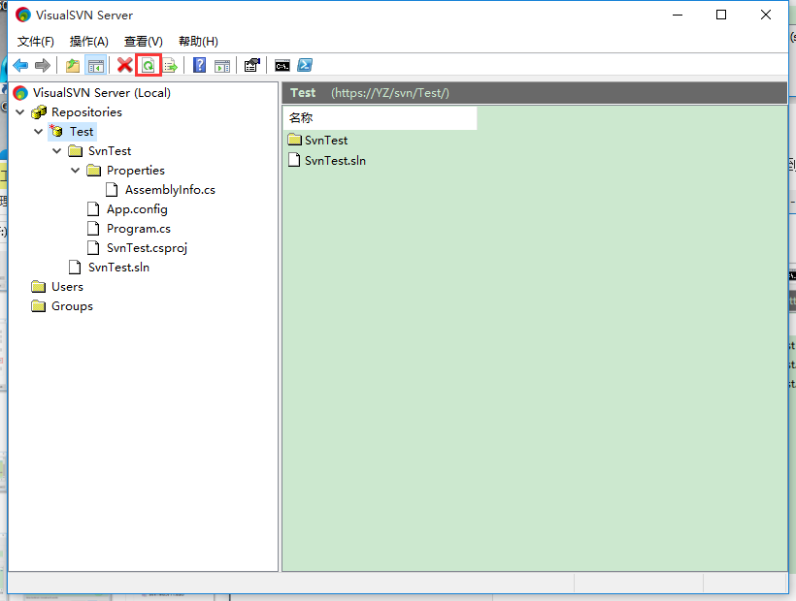Select SvnTest folder name in right pane
796x601 pixels.
point(326,140)
